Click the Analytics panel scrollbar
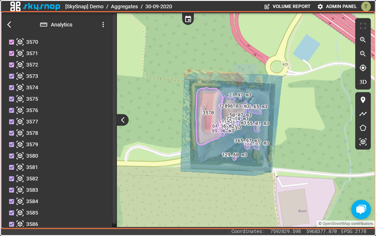The width and height of the screenshot is (376, 236). (114, 119)
